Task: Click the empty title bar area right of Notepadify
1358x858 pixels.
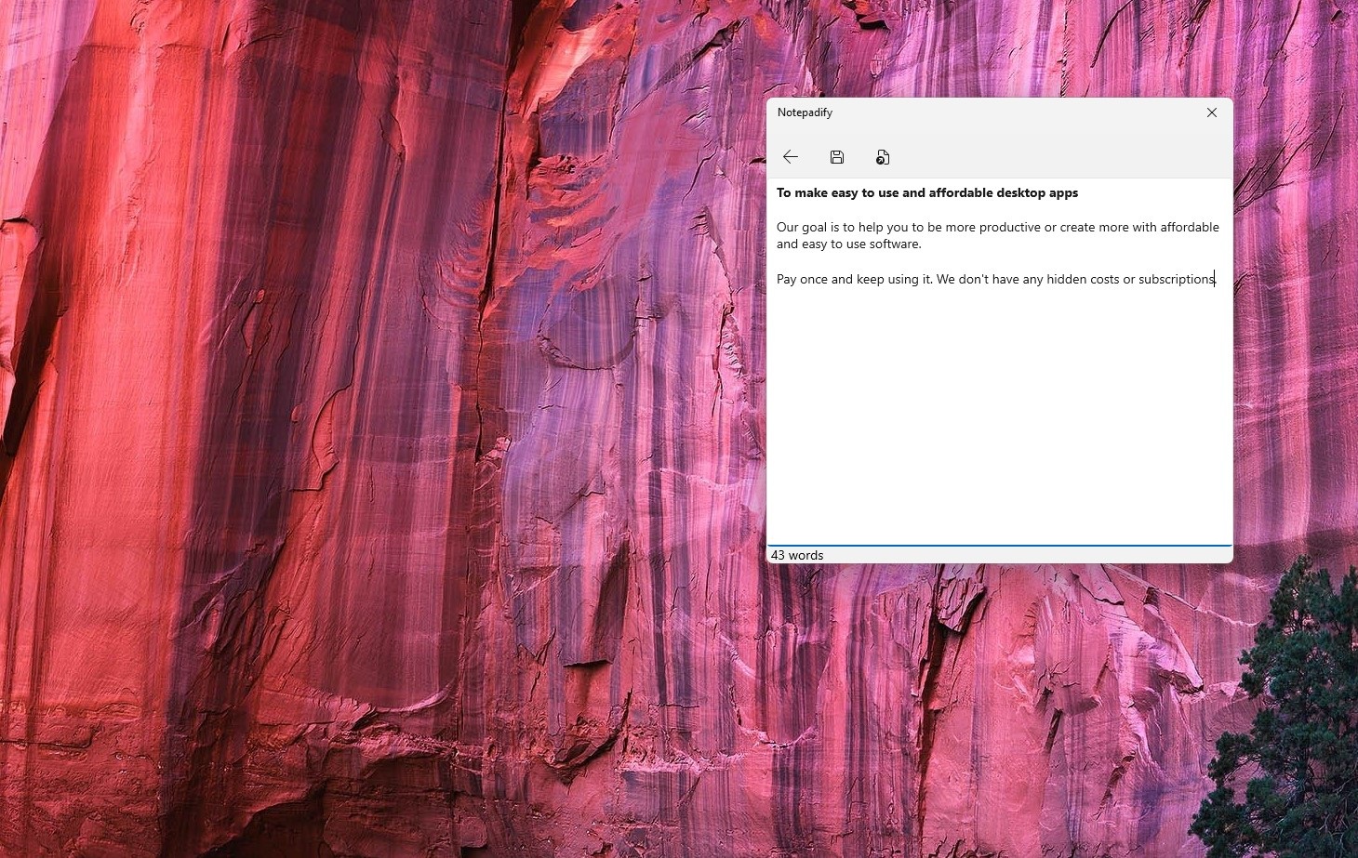Action: coord(1005,112)
